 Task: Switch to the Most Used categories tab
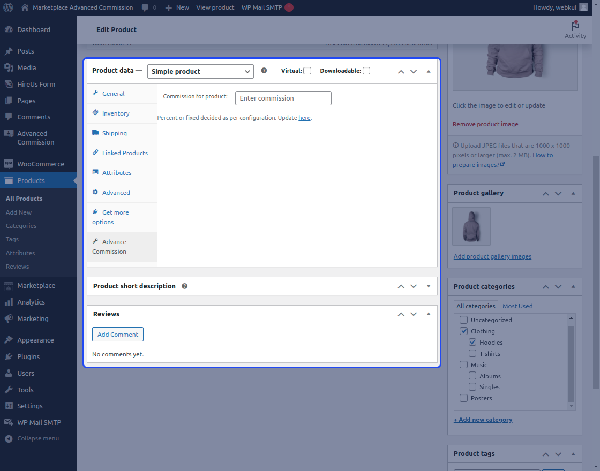click(517, 306)
